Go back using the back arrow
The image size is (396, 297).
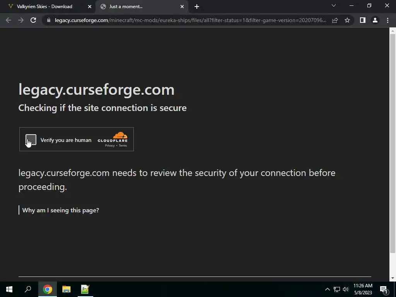(9, 20)
